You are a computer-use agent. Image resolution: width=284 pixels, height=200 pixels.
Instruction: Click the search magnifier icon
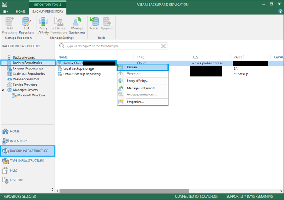click(62, 46)
